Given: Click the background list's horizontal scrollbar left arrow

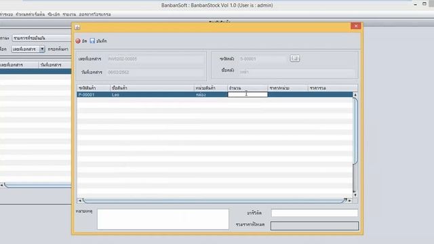Looking at the screenshot, I should (x=1, y=185).
